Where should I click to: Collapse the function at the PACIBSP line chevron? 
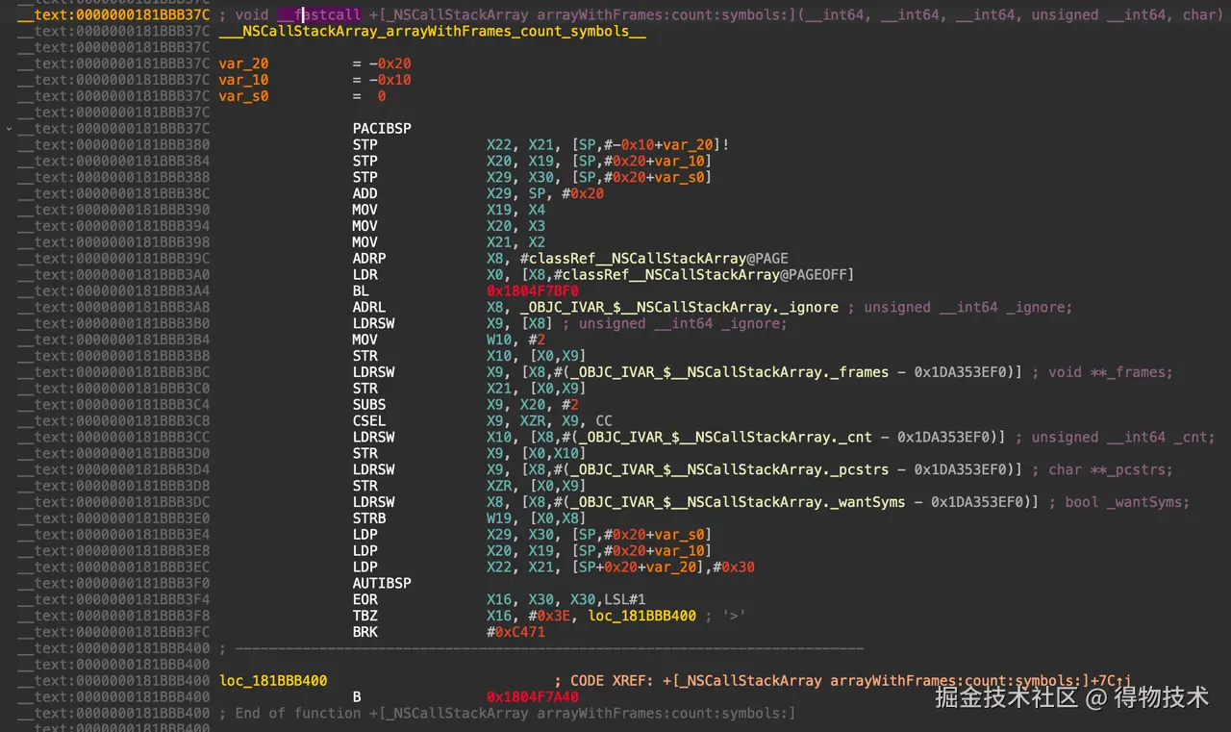click(10, 128)
